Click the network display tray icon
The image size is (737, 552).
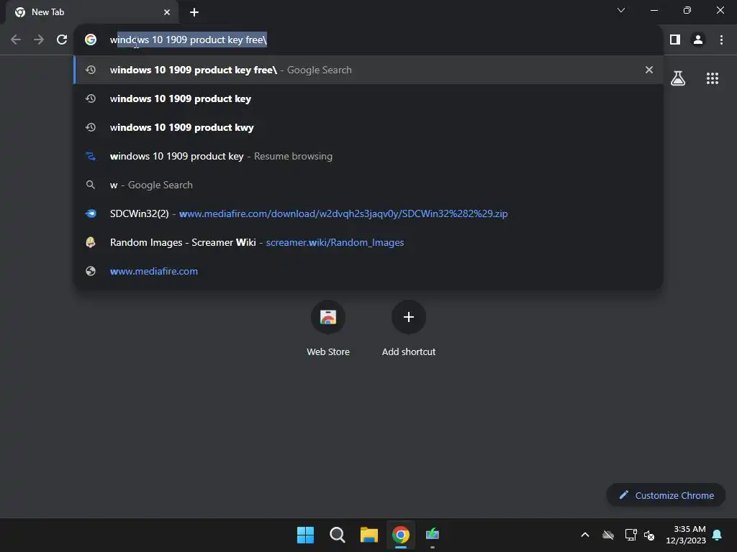pyautogui.click(x=630, y=535)
